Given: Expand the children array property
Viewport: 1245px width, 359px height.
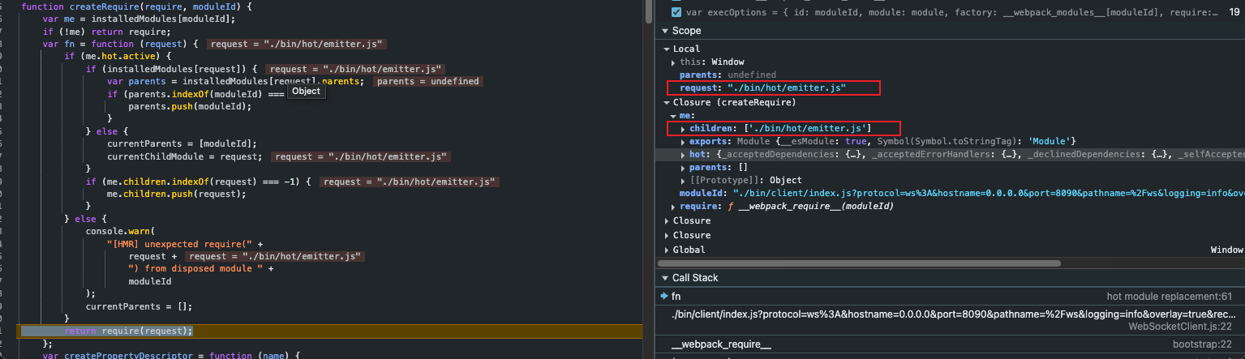Looking at the screenshot, I should [x=683, y=129].
